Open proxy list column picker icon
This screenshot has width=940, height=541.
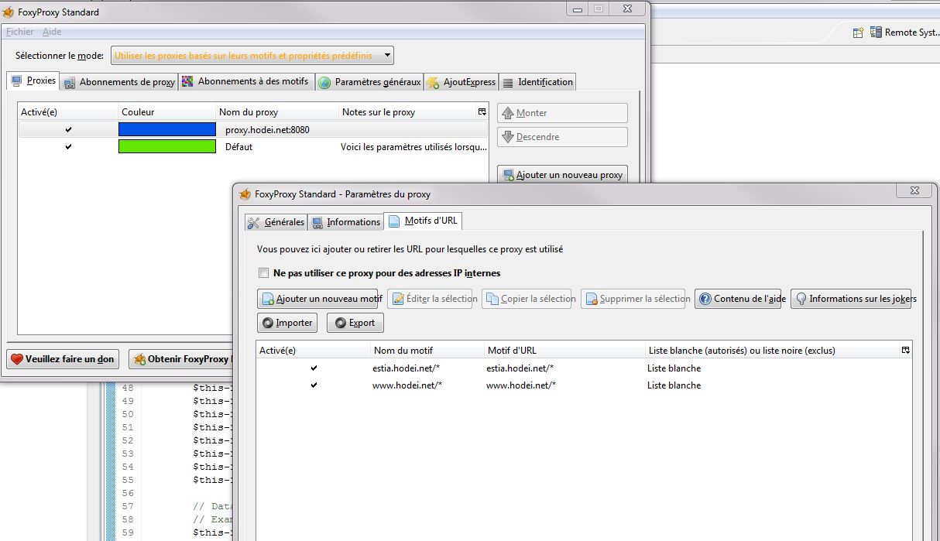coord(482,112)
